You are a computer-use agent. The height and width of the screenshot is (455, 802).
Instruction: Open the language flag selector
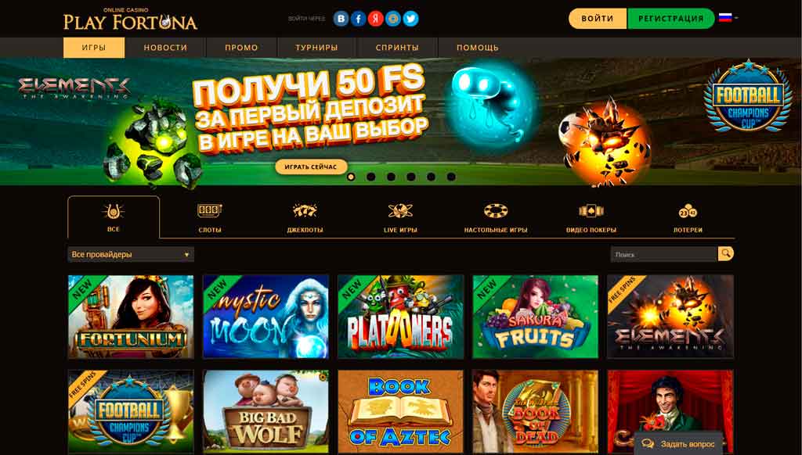pyautogui.click(x=728, y=18)
